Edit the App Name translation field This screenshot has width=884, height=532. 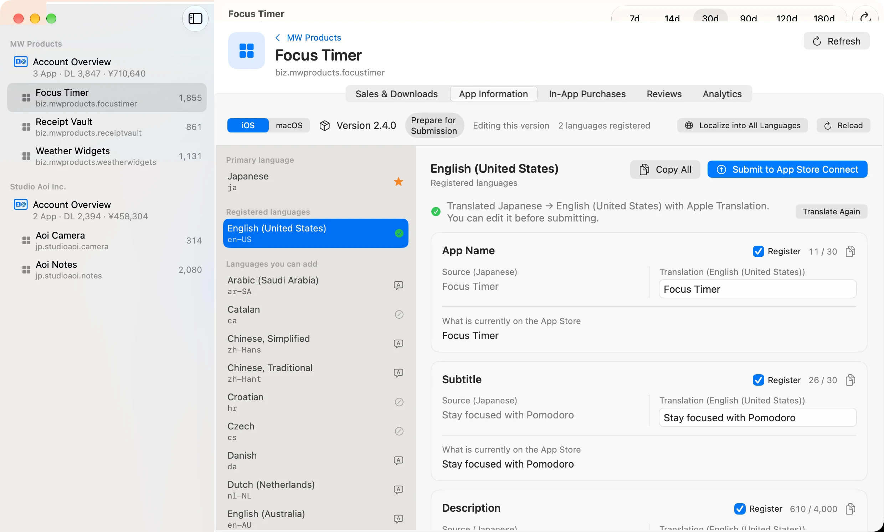(758, 289)
